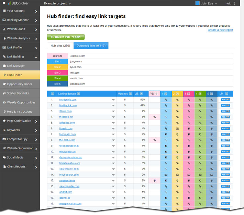Click the music.com entry for Site 4
The height and width of the screenshot is (215, 244).
click(76, 78)
